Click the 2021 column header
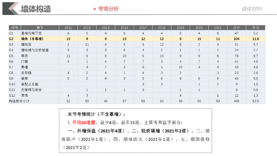The width and height of the screenshot is (277, 156). pos(218,28)
